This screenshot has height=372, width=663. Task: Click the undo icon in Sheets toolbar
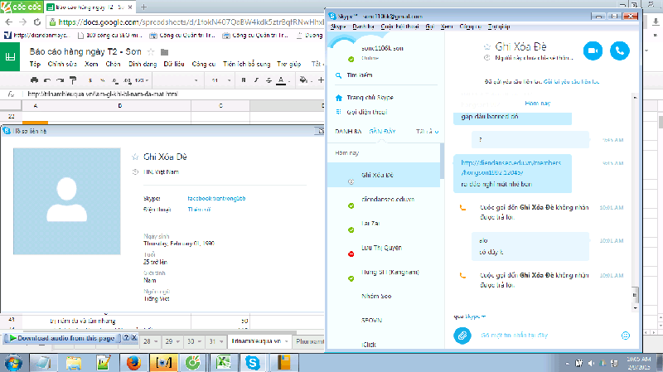point(47,80)
